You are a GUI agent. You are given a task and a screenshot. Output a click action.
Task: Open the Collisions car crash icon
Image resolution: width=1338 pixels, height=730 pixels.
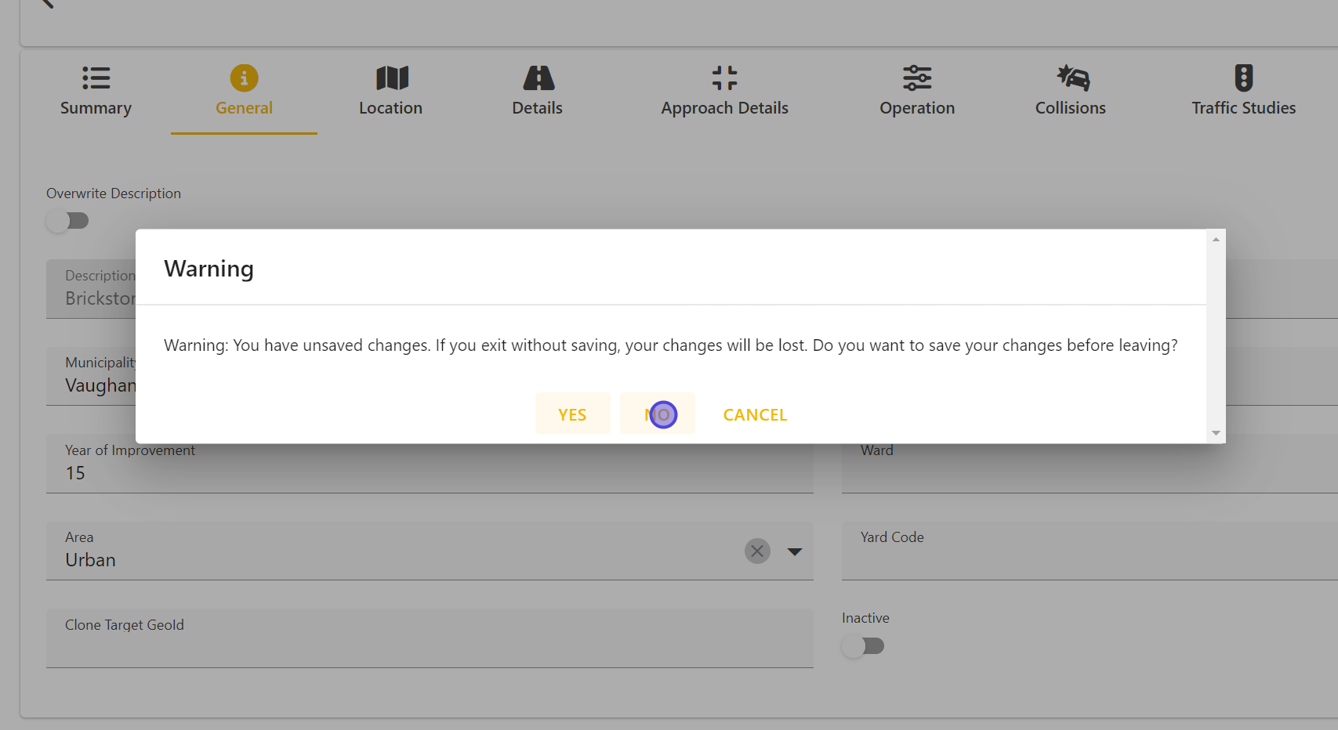coord(1071,78)
